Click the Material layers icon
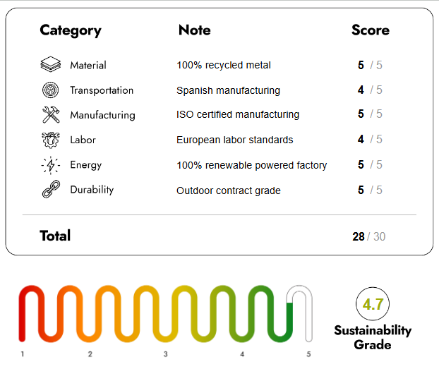Viewport: 439px width, 381px height. (x=51, y=65)
